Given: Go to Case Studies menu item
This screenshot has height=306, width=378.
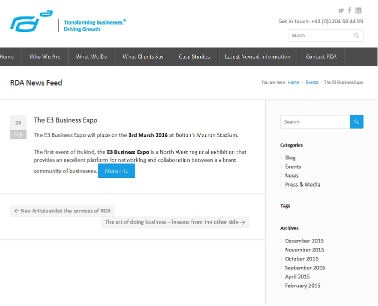Looking at the screenshot, I should [194, 56].
